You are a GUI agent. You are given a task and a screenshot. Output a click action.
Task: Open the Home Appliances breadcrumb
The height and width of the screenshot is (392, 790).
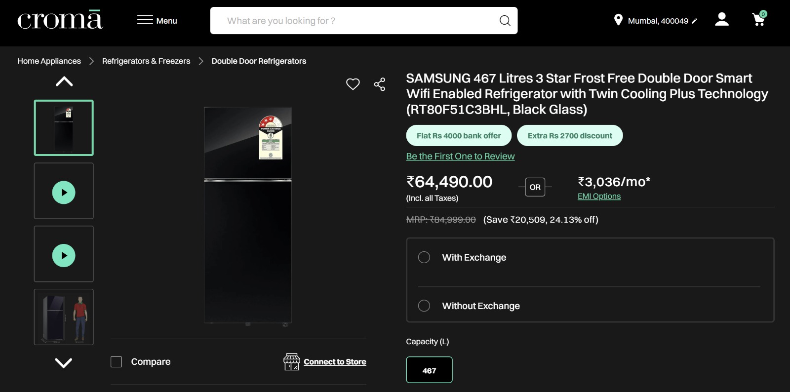click(x=49, y=61)
